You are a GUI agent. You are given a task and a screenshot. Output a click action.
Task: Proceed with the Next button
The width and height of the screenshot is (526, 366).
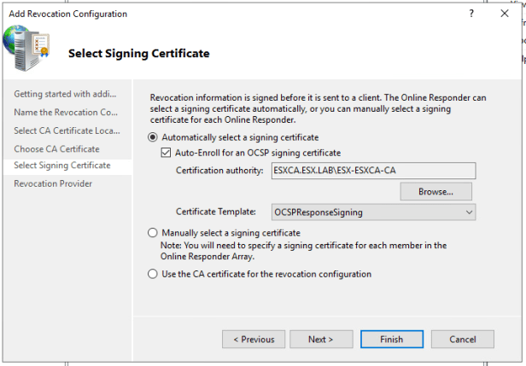click(321, 340)
